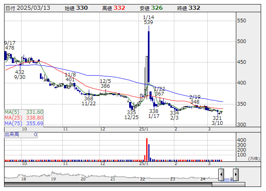Click the 11/8 401 label

tap(70, 77)
